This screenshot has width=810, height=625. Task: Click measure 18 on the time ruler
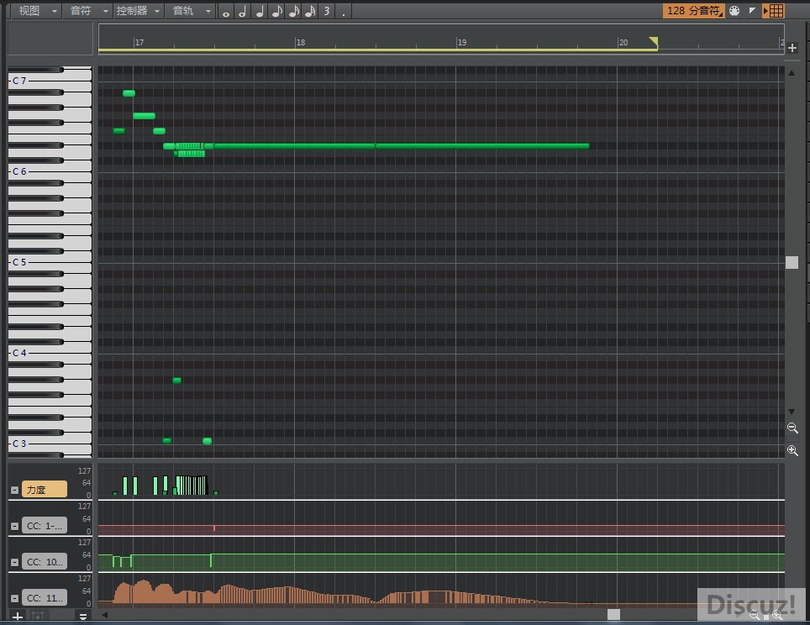point(301,42)
